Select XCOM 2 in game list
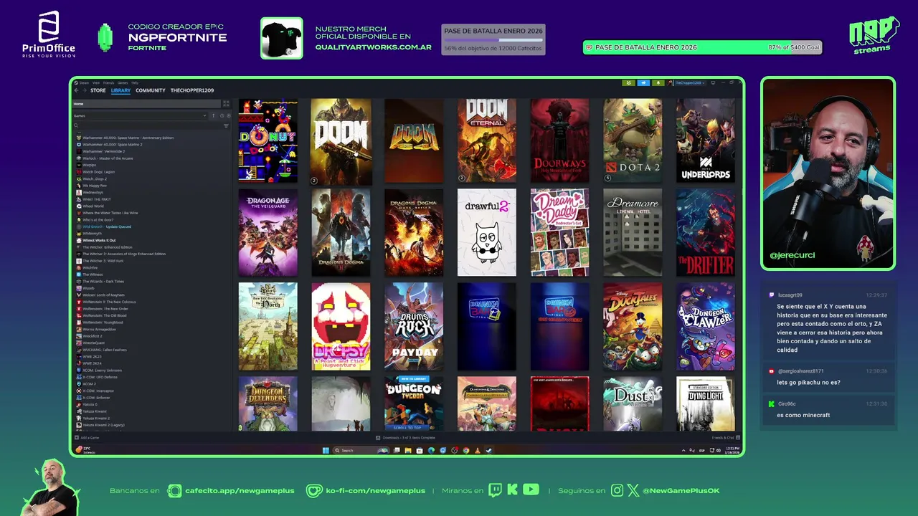The width and height of the screenshot is (918, 516). [x=89, y=384]
